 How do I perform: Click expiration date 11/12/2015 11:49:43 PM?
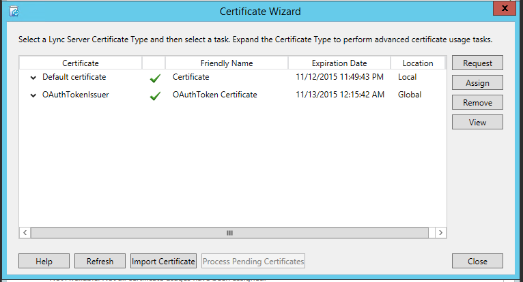coord(339,77)
